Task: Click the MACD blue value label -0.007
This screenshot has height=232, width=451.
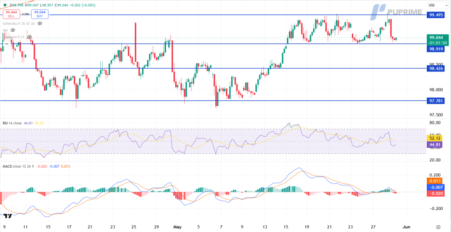Action: pyautogui.click(x=436, y=187)
